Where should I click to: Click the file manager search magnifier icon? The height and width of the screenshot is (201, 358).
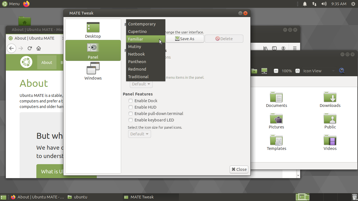[x=342, y=71]
